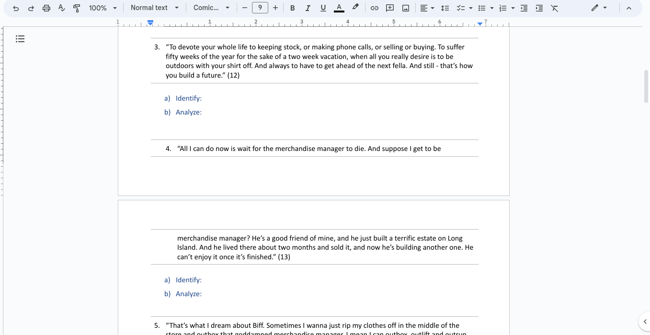Click the vertical scrollbar thumb

646,86
